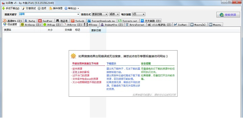Viewport: 243px width, 122px height.
Task: Click the TorrentDownloads.me engine icon
Action: (89, 21)
